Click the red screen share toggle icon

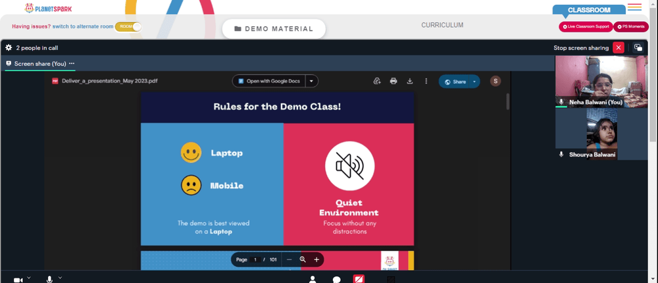click(359, 279)
